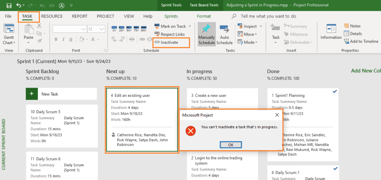The width and height of the screenshot is (381, 180).
Task: Click Mark on Track
Action: pyautogui.click(x=170, y=26)
